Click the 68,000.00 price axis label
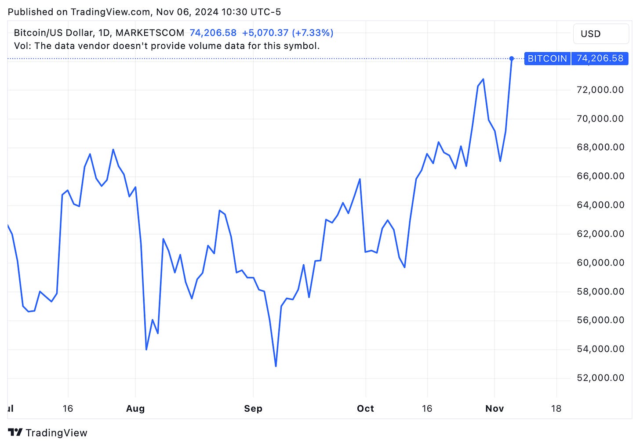 click(600, 147)
